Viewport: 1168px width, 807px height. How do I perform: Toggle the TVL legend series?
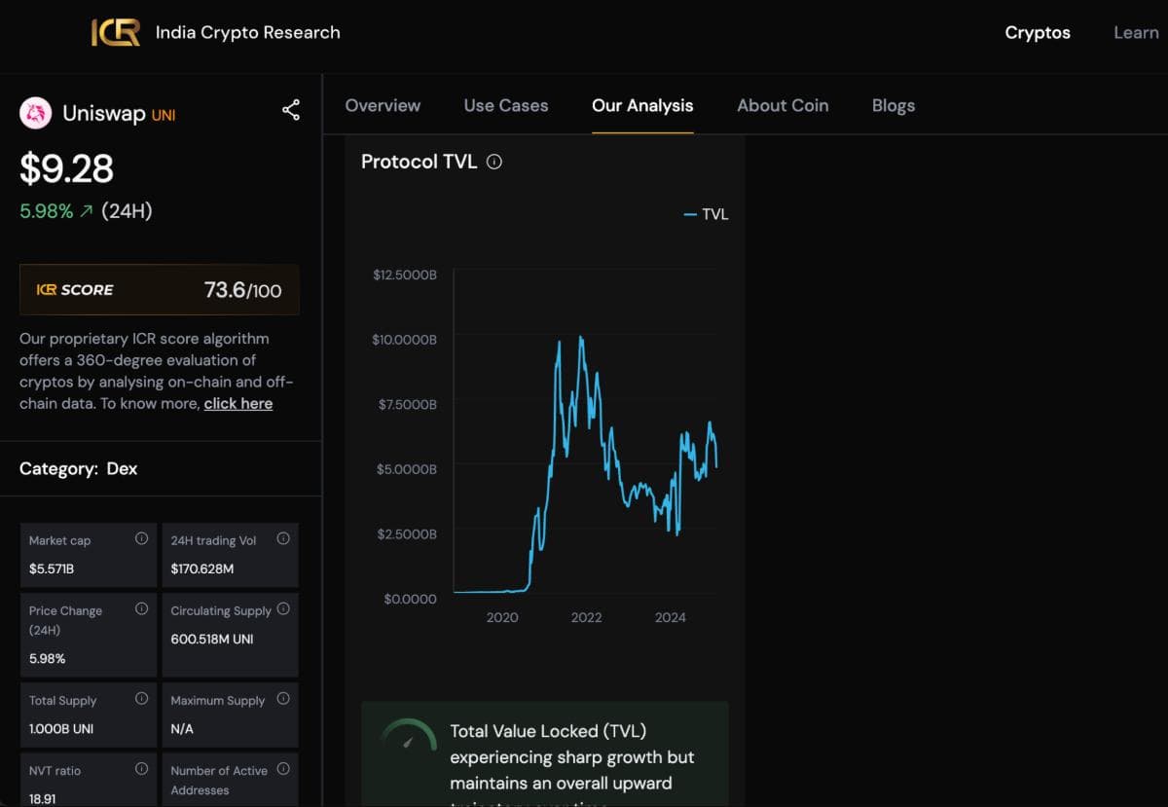(x=706, y=214)
